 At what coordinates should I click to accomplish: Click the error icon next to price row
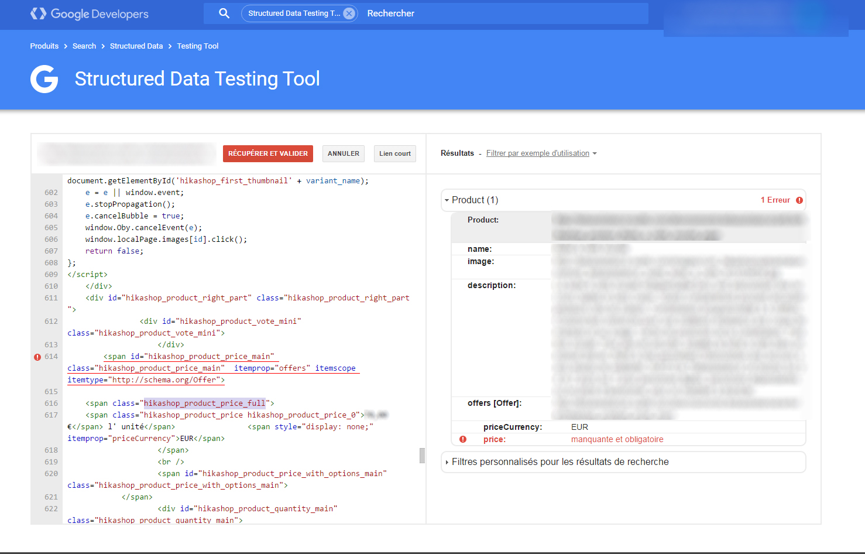point(463,439)
